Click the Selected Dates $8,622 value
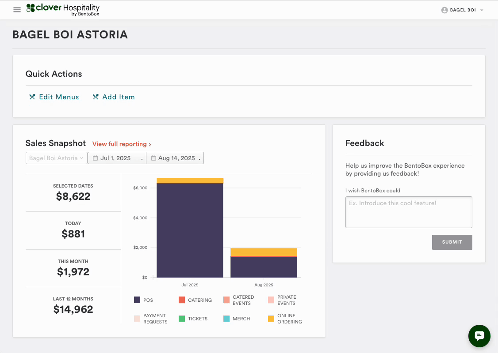 coord(73,196)
